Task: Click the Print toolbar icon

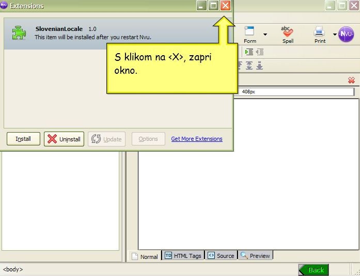Action: [x=320, y=34]
